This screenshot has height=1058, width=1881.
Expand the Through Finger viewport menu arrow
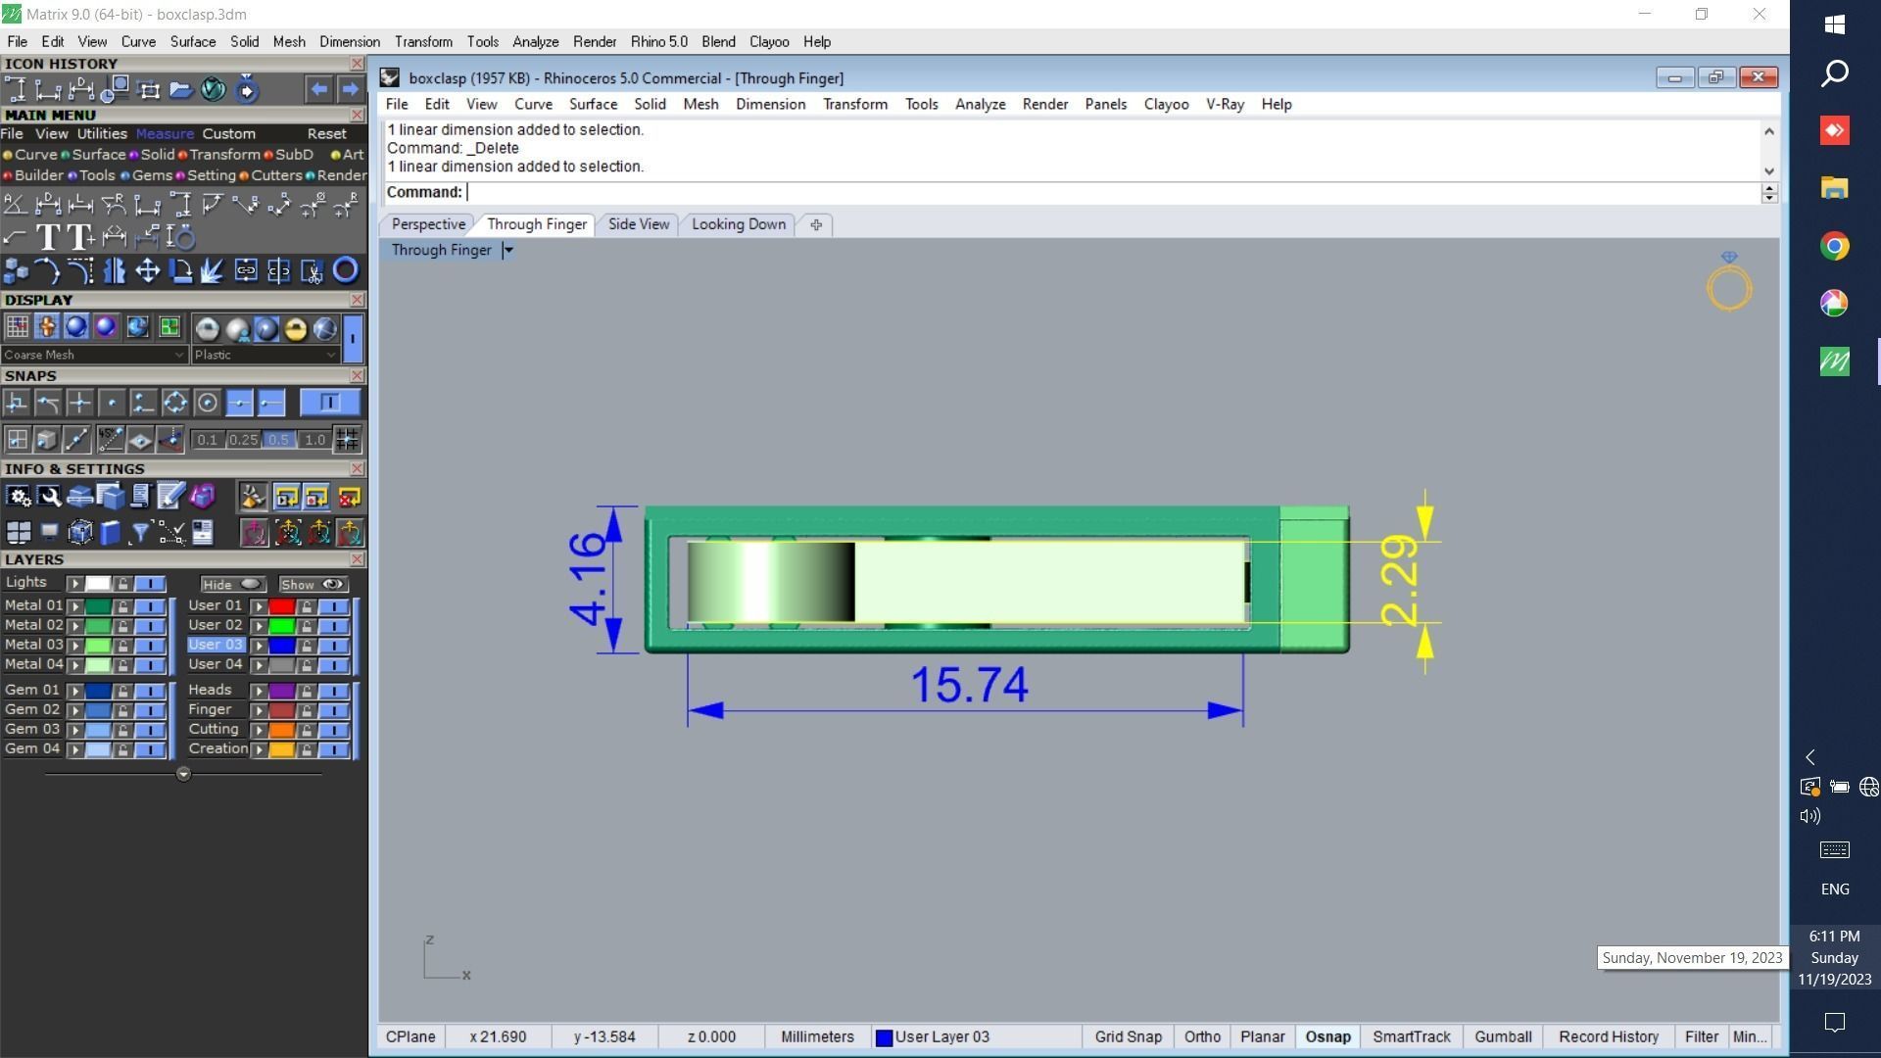tap(507, 250)
